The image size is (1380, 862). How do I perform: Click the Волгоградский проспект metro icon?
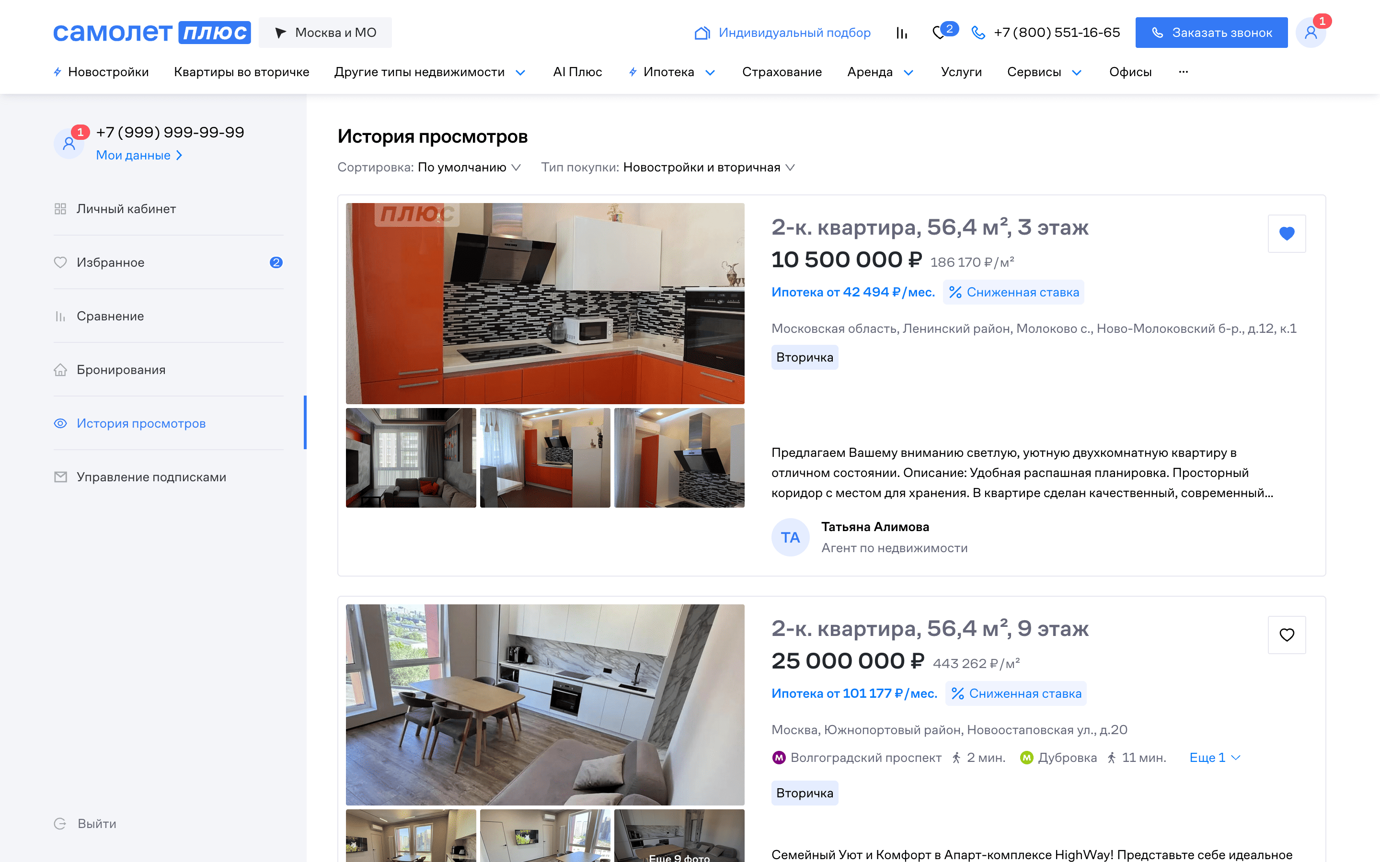click(x=778, y=757)
